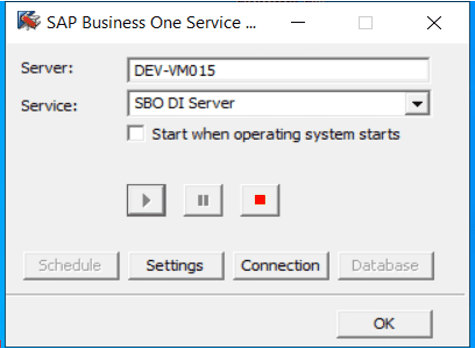The width and height of the screenshot is (475, 348).
Task: Enable the start with operating system checkbox
Action: (136, 134)
